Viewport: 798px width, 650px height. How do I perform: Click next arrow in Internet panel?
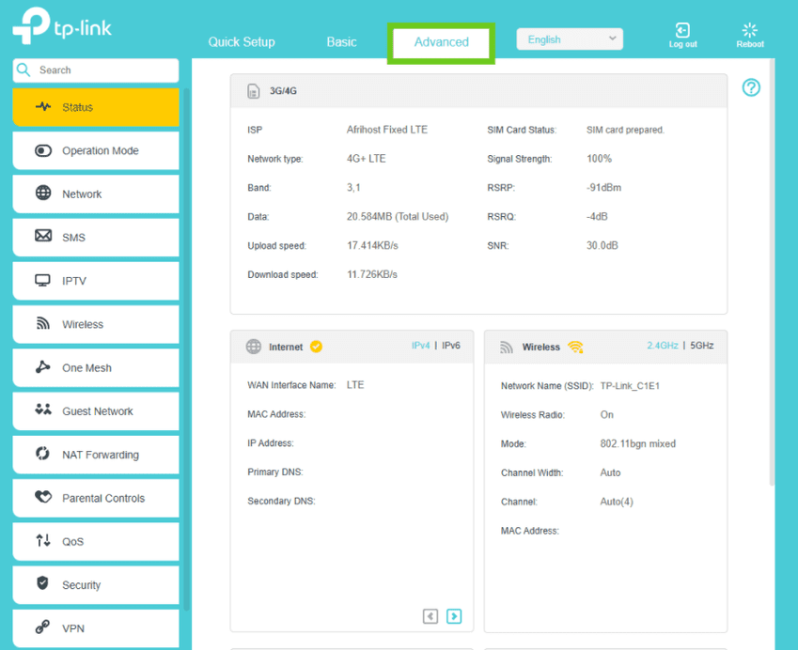pos(454,616)
